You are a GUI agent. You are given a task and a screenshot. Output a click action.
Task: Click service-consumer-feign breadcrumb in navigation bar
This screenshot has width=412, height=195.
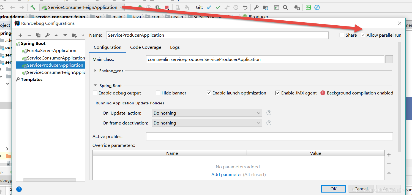60,17
